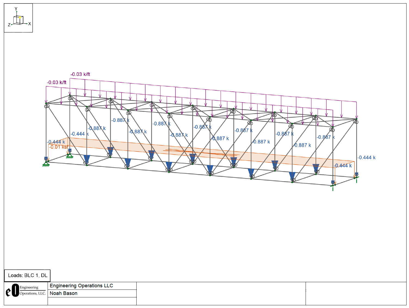The image size is (409, 308).
Task: Click the far-right -0.444 k load label
Action: (366, 158)
